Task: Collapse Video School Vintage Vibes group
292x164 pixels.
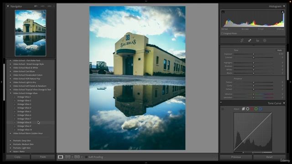Action: point(10,93)
